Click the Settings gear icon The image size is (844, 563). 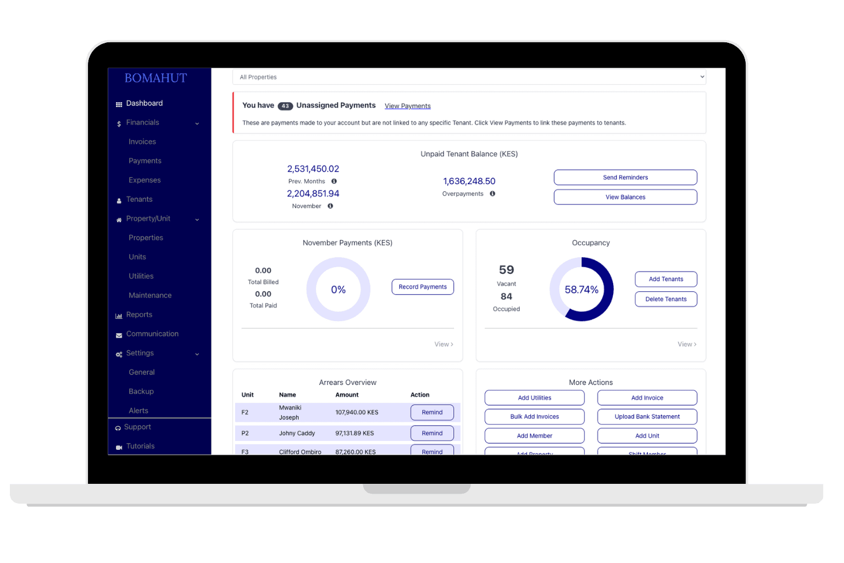tap(119, 354)
